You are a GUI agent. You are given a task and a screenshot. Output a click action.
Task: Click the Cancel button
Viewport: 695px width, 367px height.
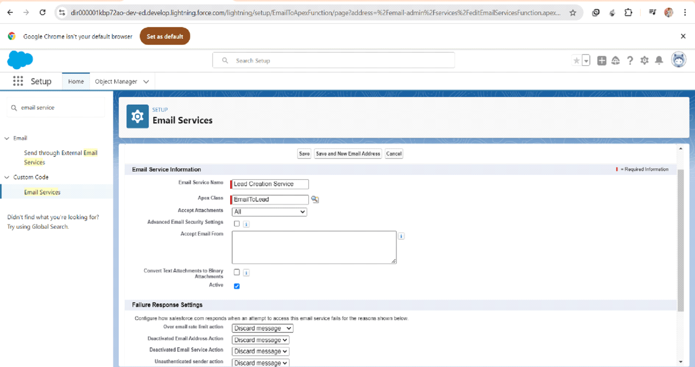394,154
